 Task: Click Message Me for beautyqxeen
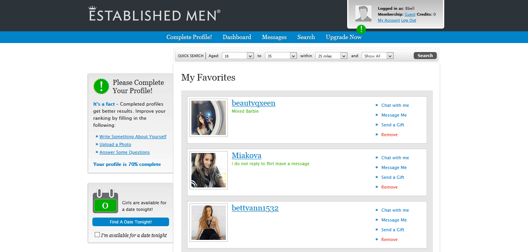(x=394, y=115)
